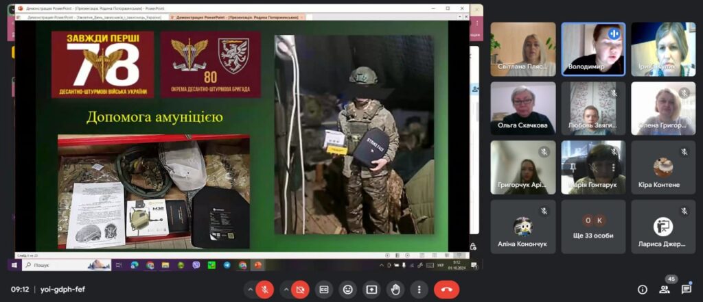Viewport: 703px width, 302px height.
Task: Open the three-dot more options menu
Action: (419, 290)
